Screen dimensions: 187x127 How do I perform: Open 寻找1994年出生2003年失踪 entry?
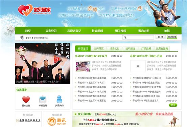(92, 92)
